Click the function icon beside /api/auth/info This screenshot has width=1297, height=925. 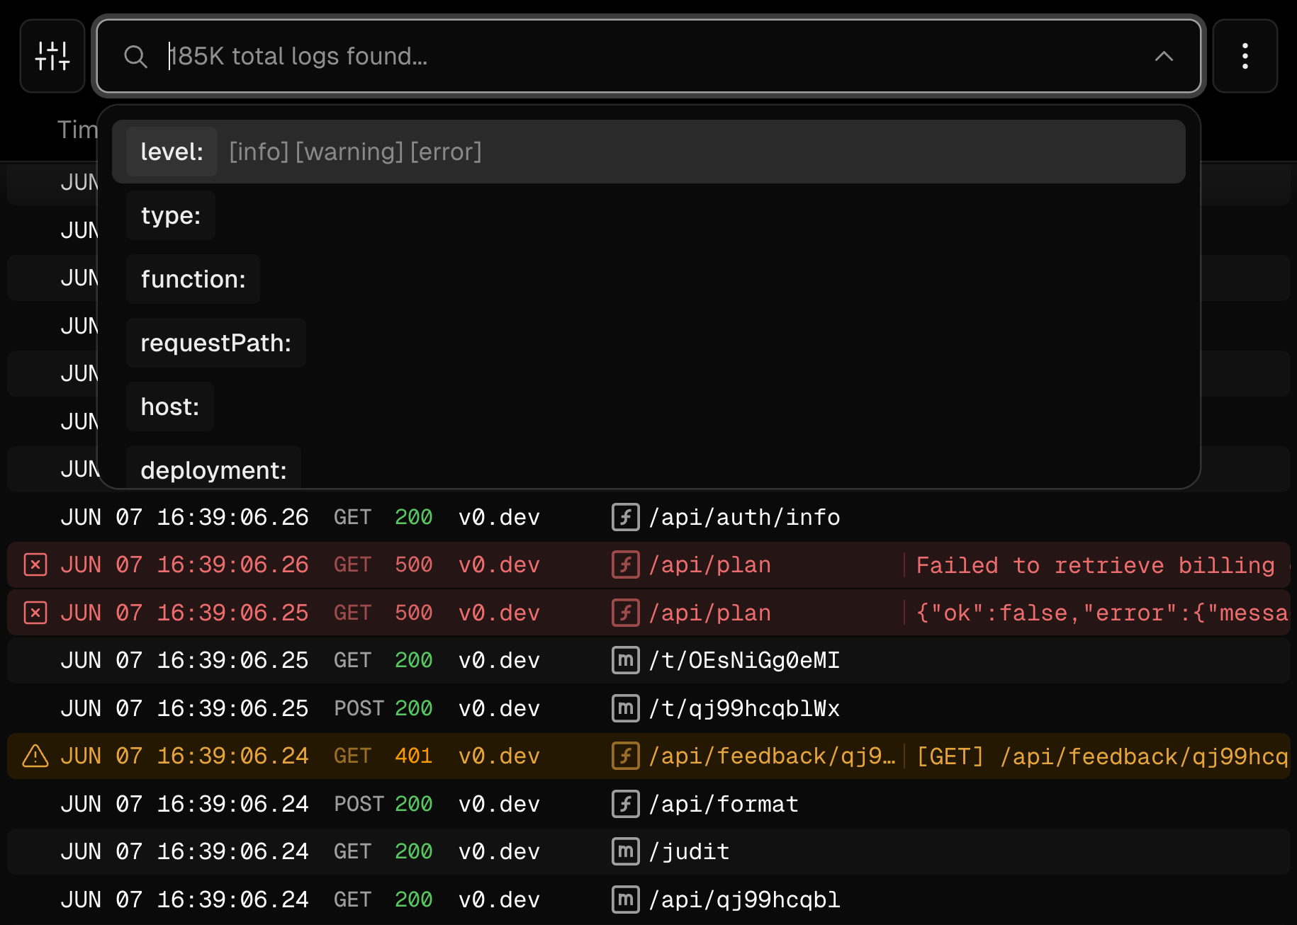click(624, 517)
